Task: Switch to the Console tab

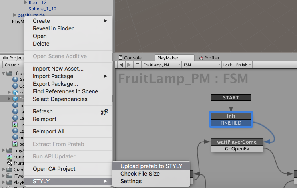Action: (130, 58)
